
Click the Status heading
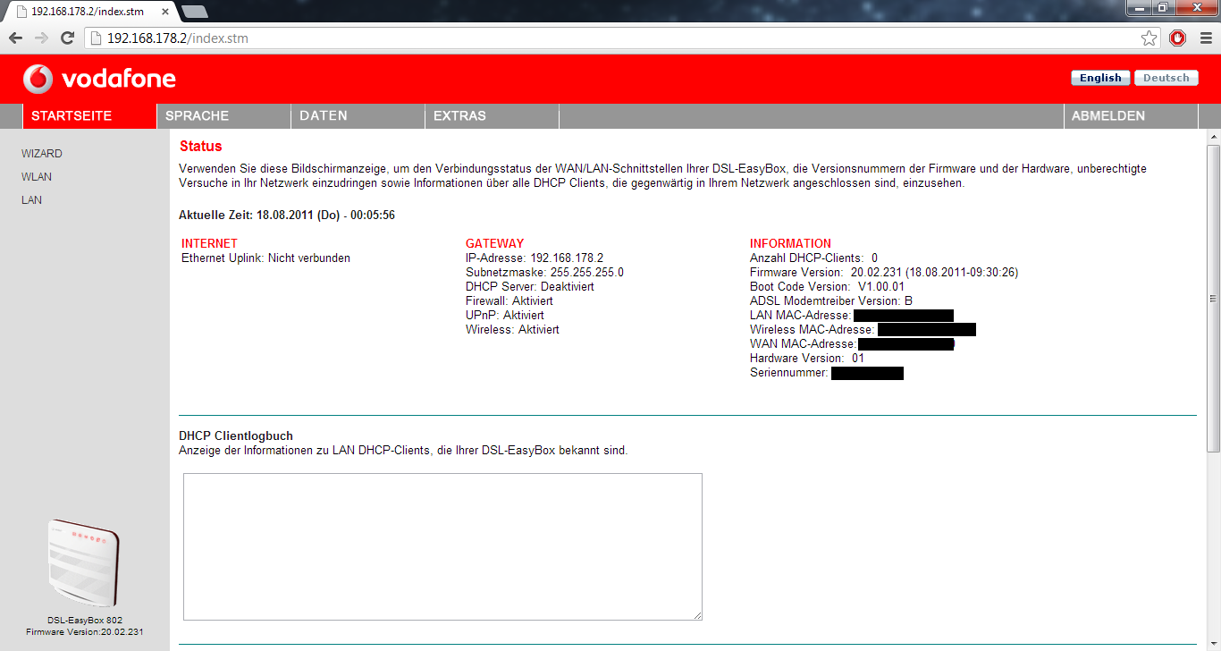pos(200,147)
